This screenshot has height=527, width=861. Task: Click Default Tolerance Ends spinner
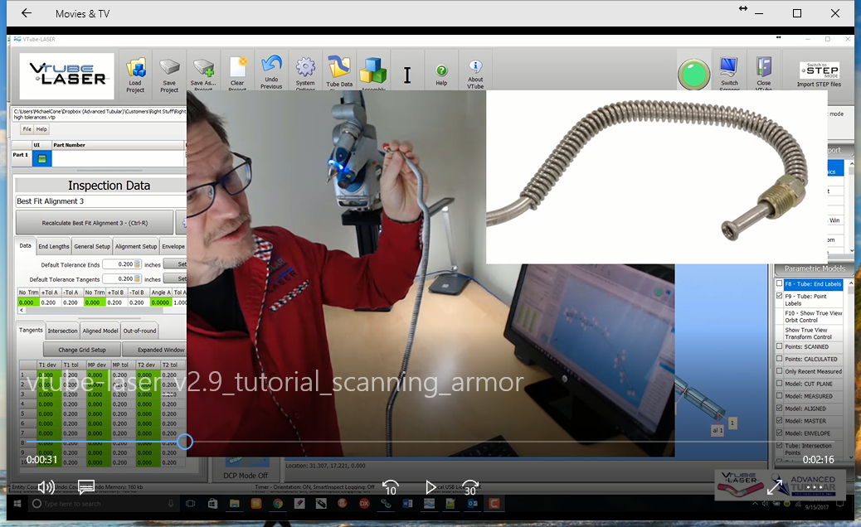click(x=137, y=264)
